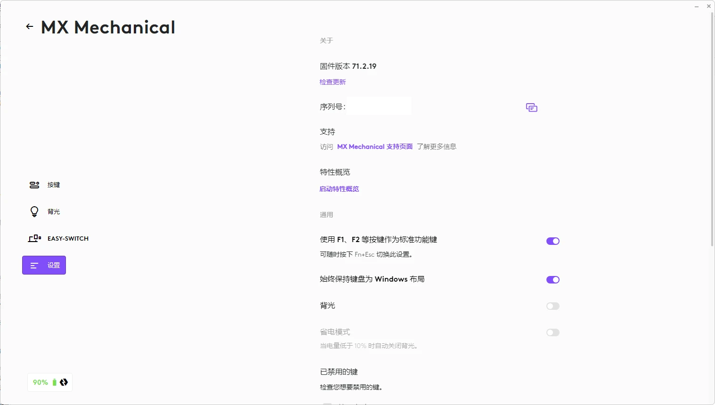Viewport: 715px width, 405px height.
Task: Toggle the grayed-out 省电模式 power saving switch
Action: 552,332
